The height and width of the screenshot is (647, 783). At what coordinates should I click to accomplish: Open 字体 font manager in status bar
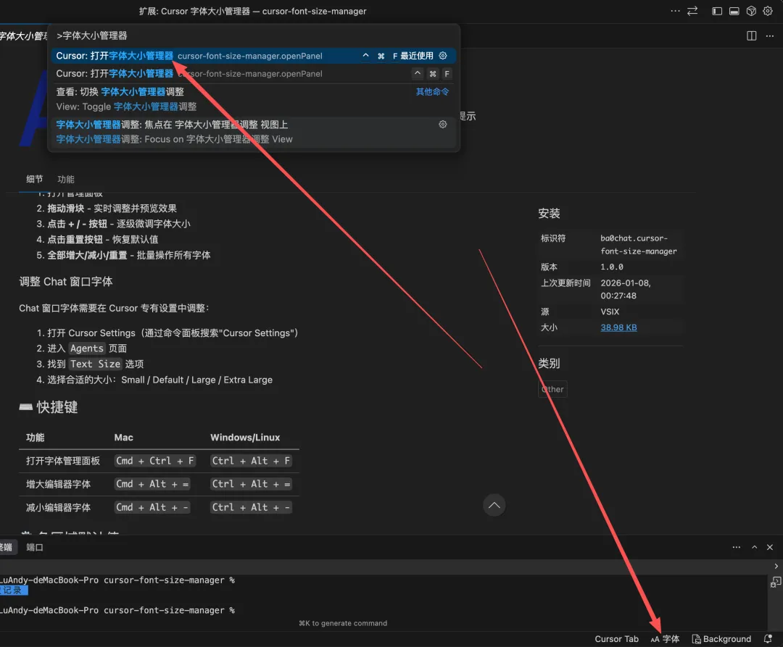pos(665,639)
